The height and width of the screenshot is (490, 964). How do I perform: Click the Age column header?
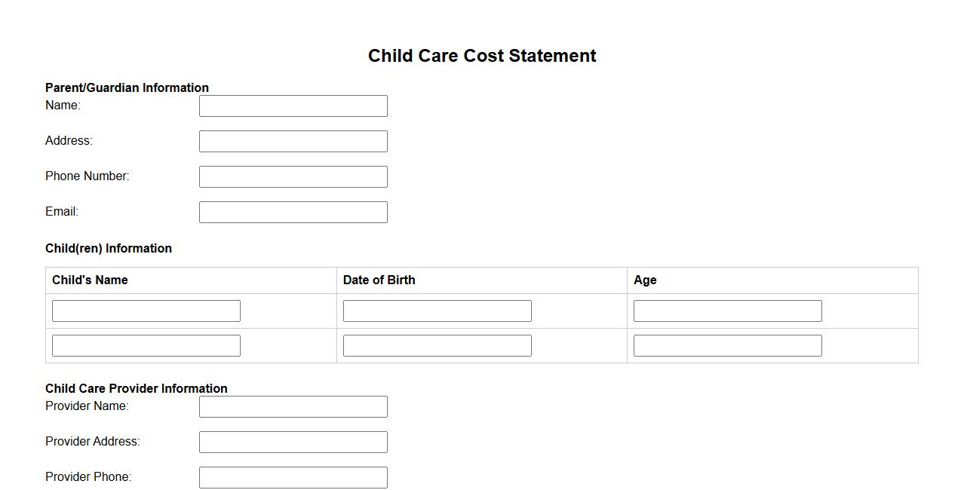(645, 280)
